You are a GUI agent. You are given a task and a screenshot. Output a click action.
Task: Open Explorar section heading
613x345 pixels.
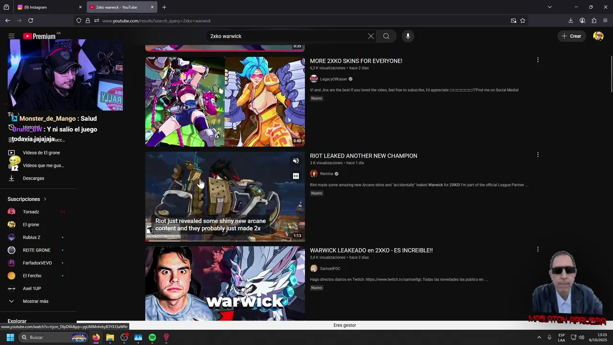click(17, 322)
